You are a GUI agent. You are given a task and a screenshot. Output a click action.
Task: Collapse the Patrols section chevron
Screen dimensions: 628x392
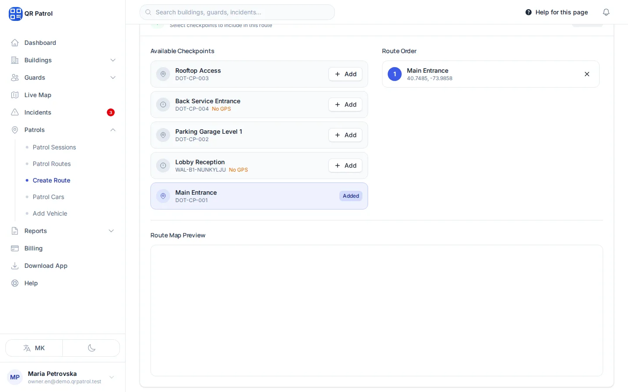coord(113,130)
